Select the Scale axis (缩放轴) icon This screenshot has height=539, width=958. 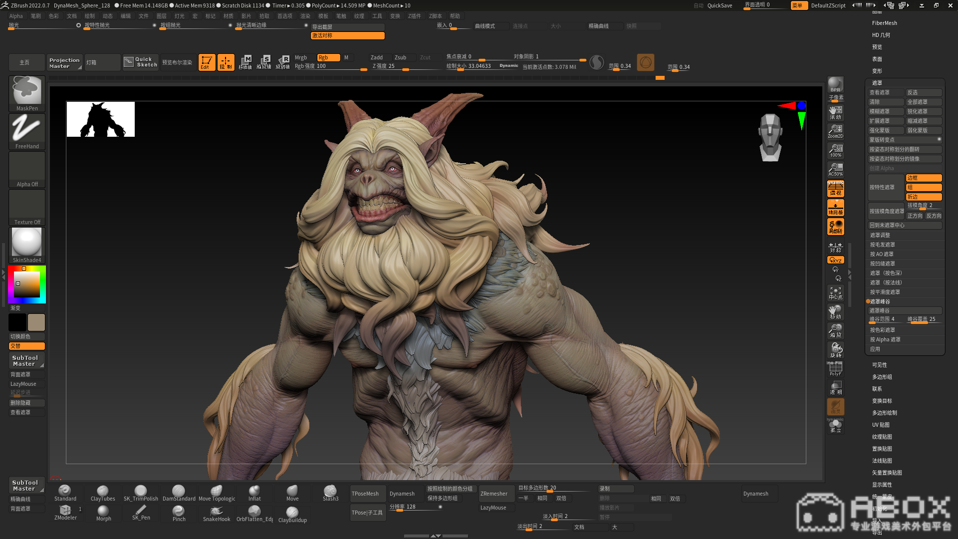264,62
